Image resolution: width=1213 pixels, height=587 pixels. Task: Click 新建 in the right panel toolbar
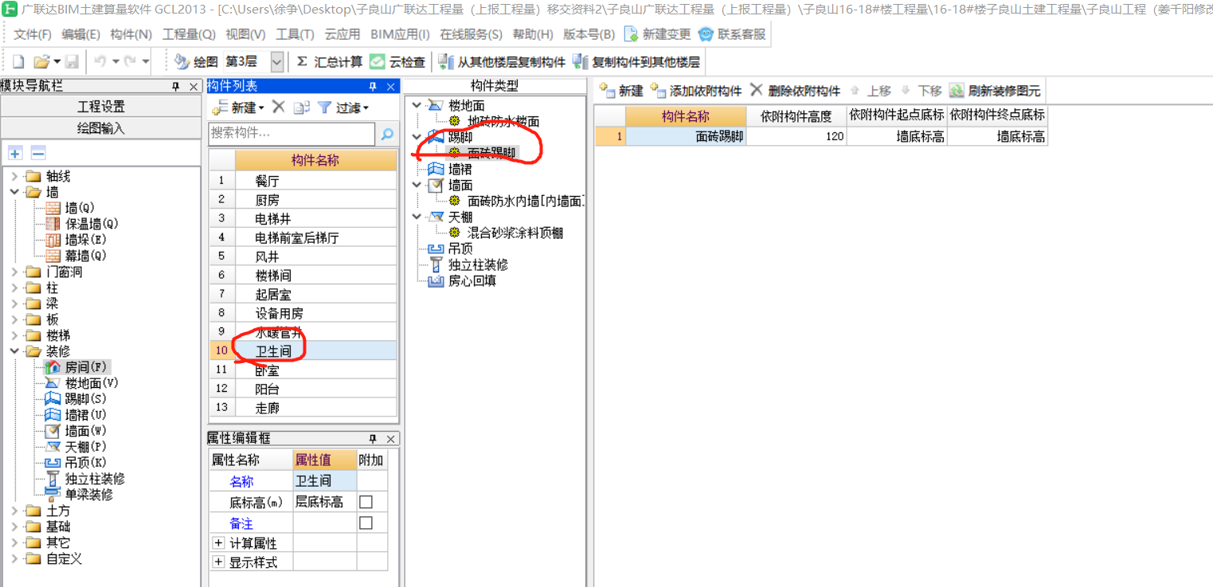click(x=620, y=91)
